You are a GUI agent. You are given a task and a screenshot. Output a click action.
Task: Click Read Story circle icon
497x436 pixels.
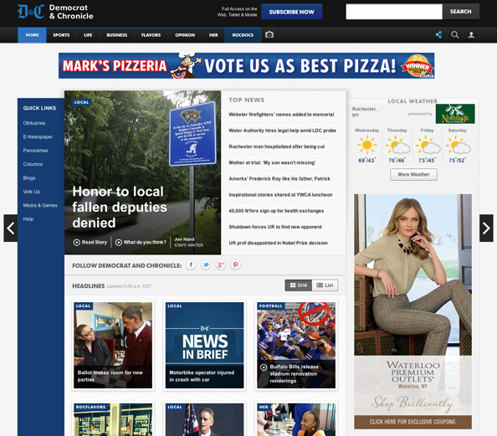[77, 243]
